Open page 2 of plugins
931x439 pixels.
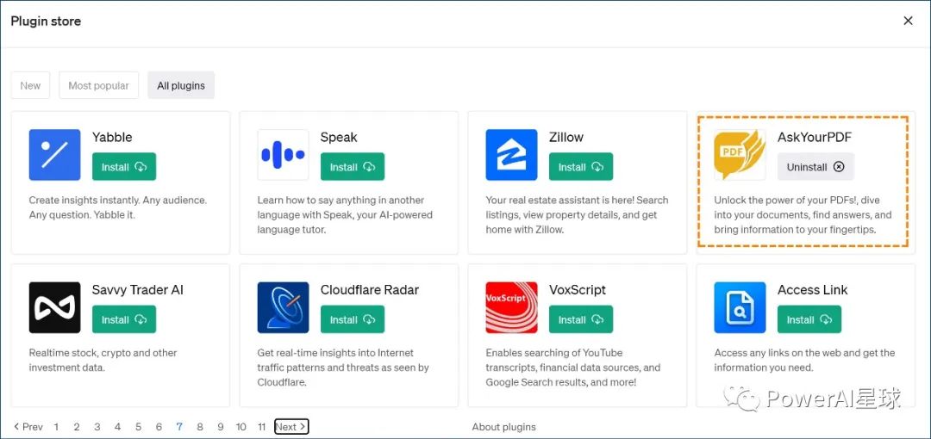point(77,427)
